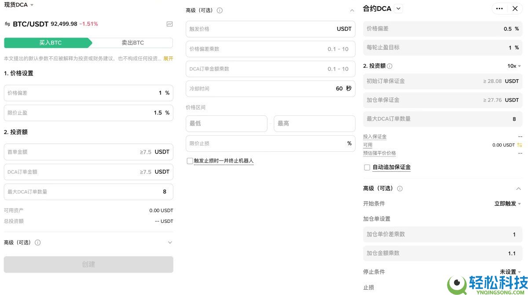This screenshot has width=528, height=295.
Task: Click the more options ellipsis icon top right
Action: pyautogui.click(x=499, y=8)
